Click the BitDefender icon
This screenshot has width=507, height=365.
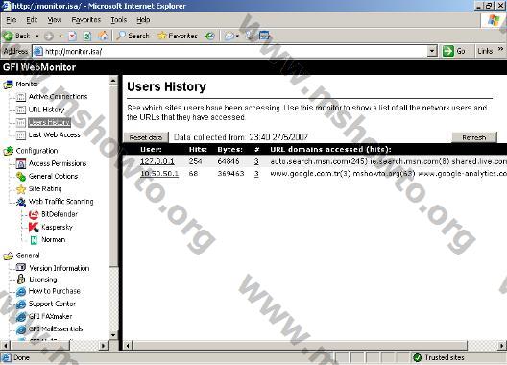pyautogui.click(x=34, y=214)
